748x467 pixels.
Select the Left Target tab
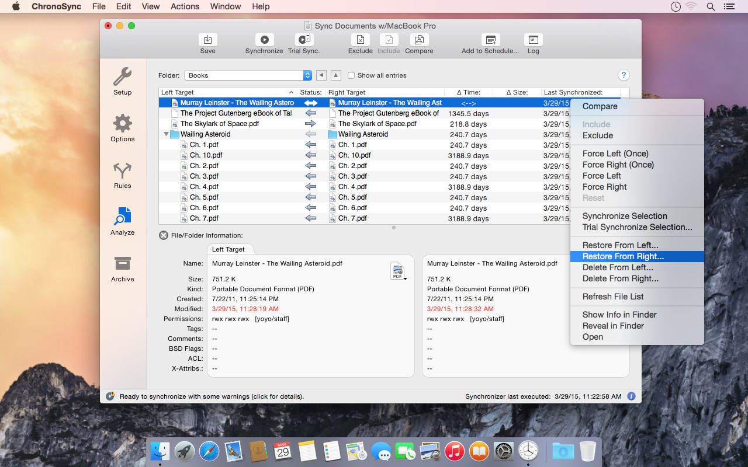pyautogui.click(x=230, y=249)
